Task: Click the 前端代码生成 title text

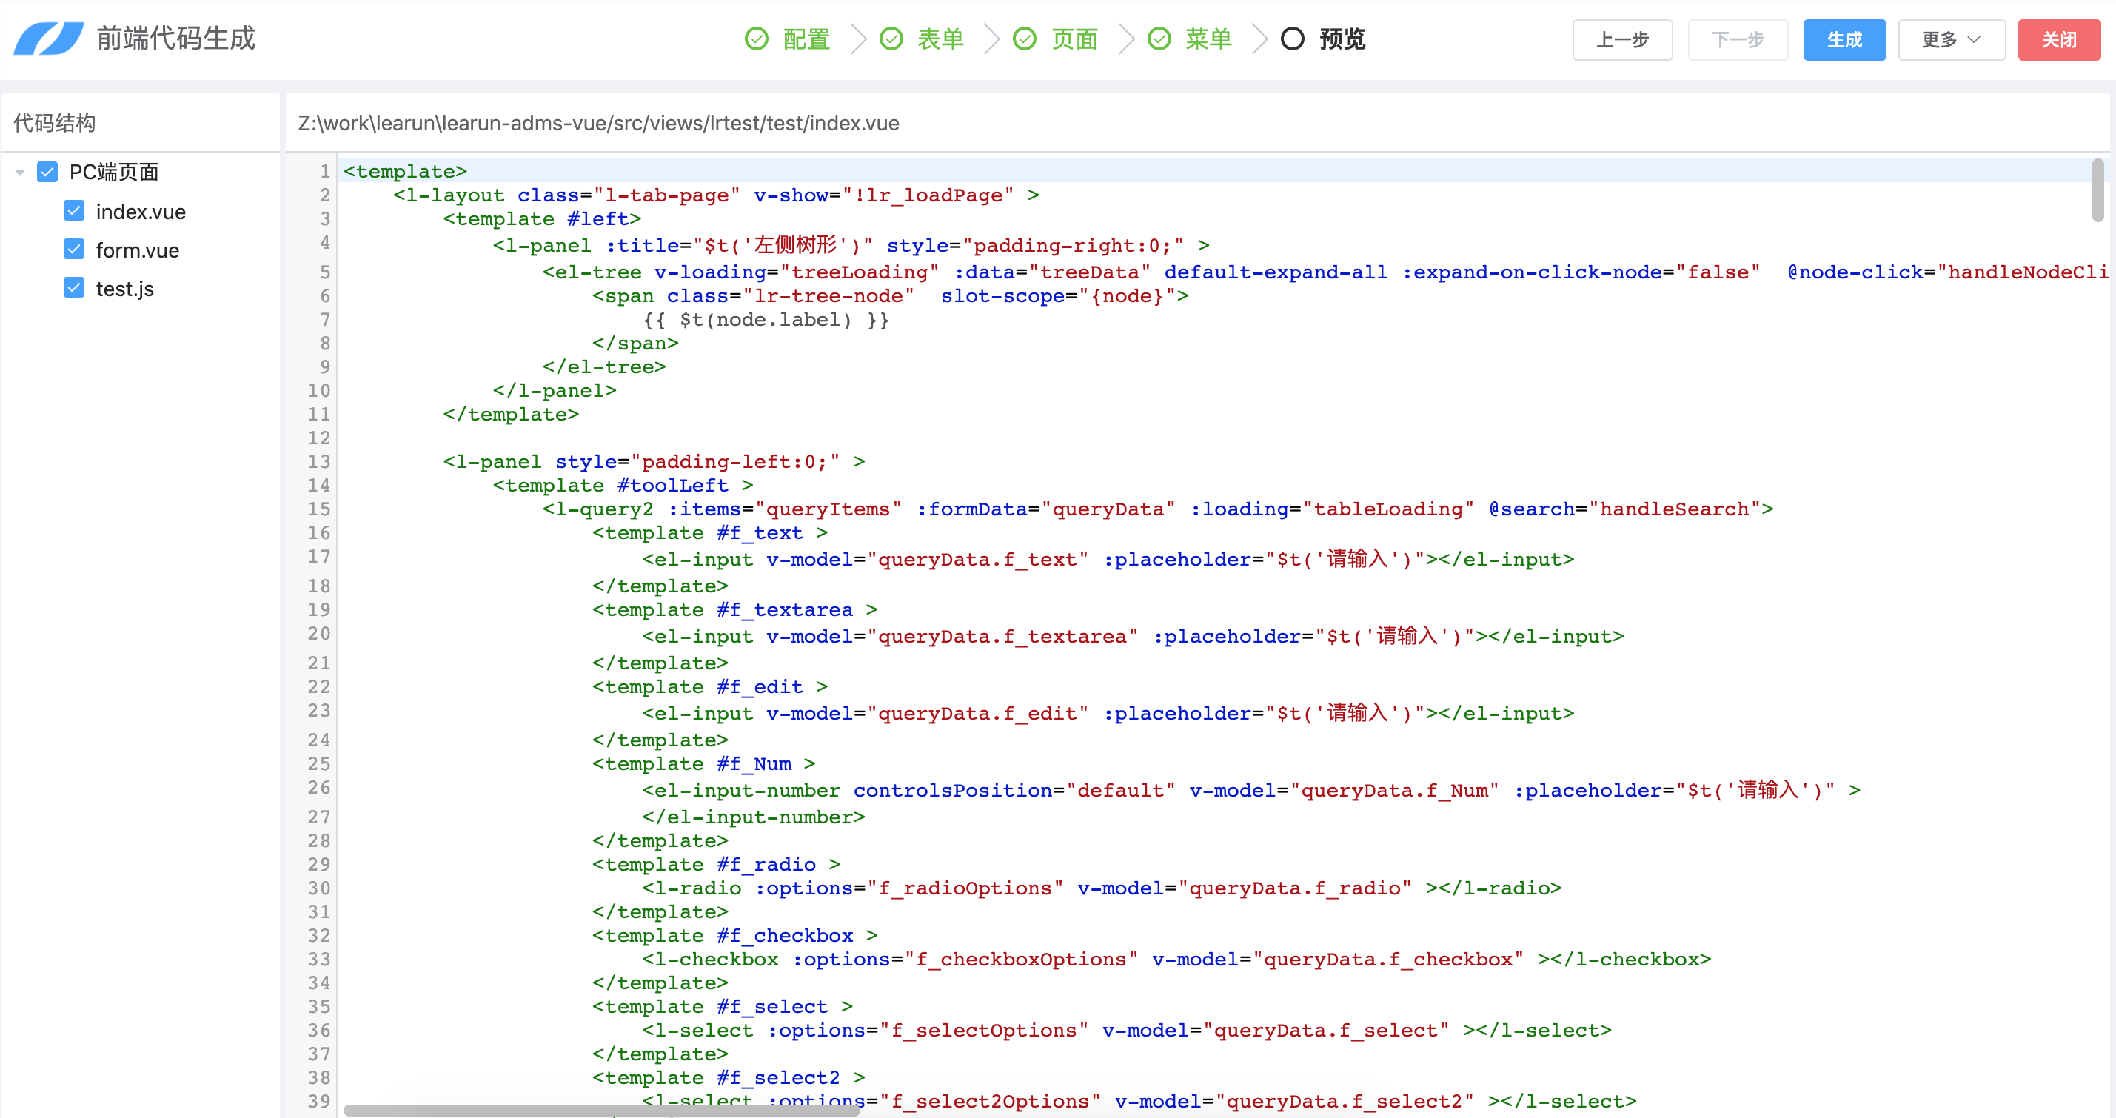Action: [175, 38]
